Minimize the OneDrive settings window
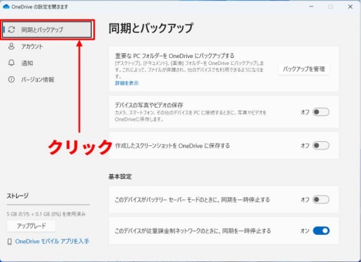 pos(311,7)
